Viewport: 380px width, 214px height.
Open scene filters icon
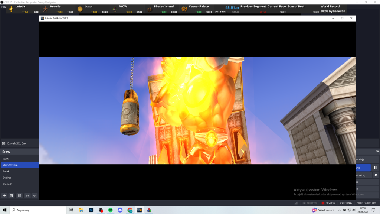[19, 195]
